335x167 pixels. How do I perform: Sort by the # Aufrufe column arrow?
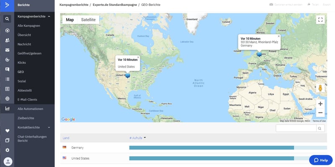tap(145, 138)
